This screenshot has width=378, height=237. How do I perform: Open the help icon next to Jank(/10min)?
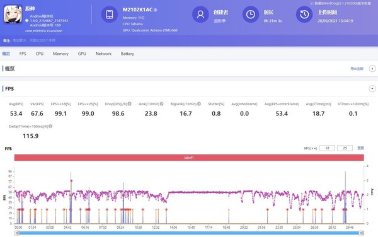coord(161,104)
